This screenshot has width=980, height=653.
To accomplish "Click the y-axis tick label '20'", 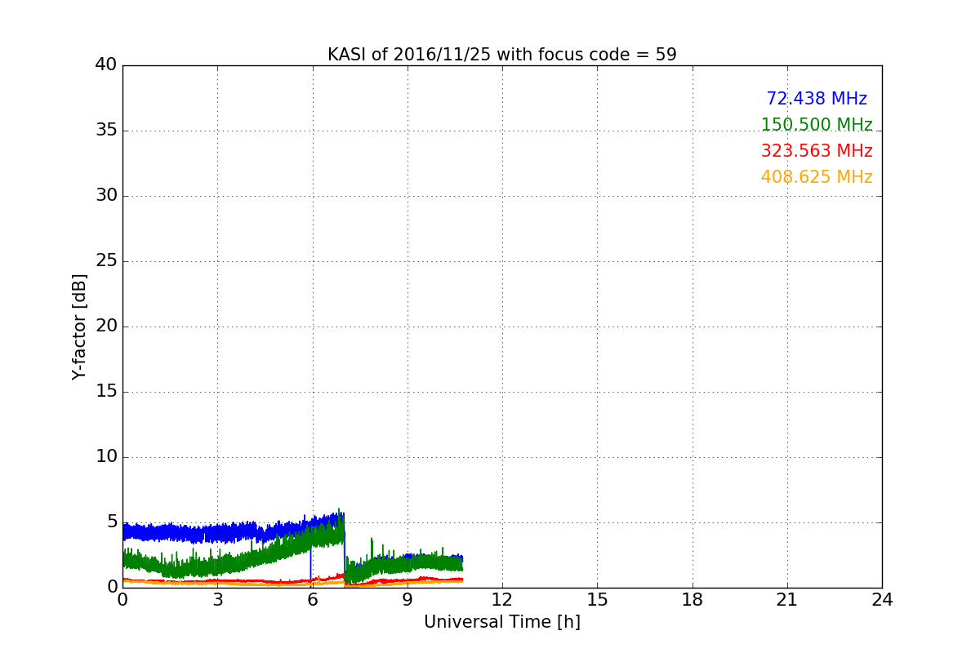I will point(106,326).
